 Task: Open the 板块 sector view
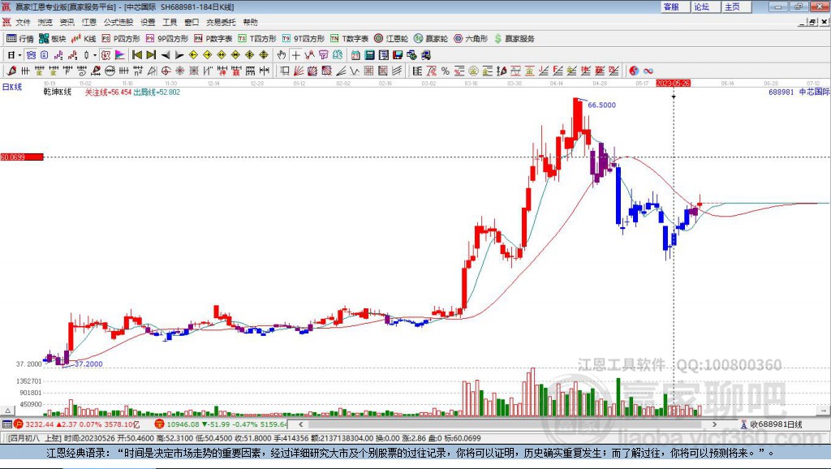(x=53, y=39)
